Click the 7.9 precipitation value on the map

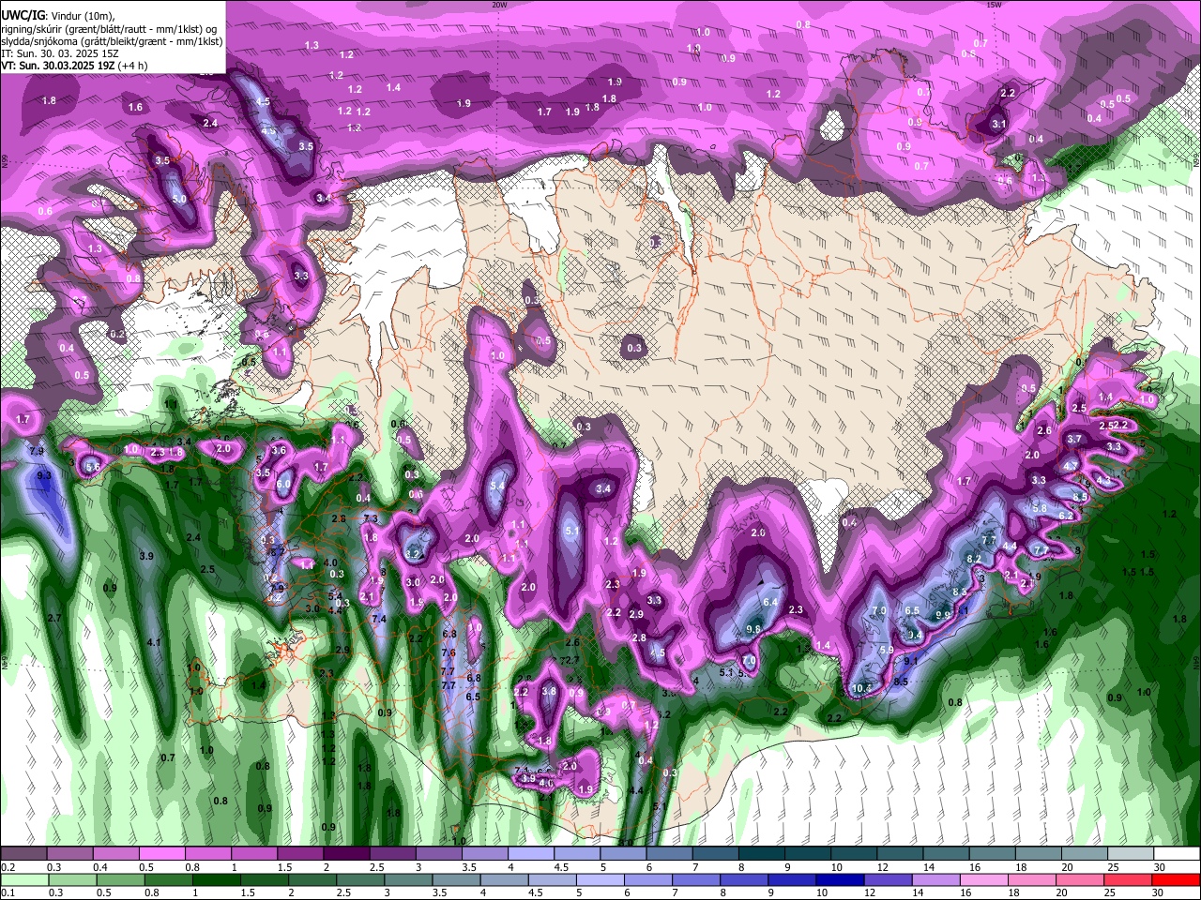click(x=37, y=451)
